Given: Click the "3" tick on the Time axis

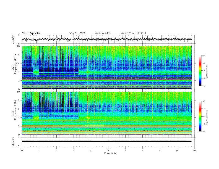Looking at the screenshot, I should click(74, 150).
